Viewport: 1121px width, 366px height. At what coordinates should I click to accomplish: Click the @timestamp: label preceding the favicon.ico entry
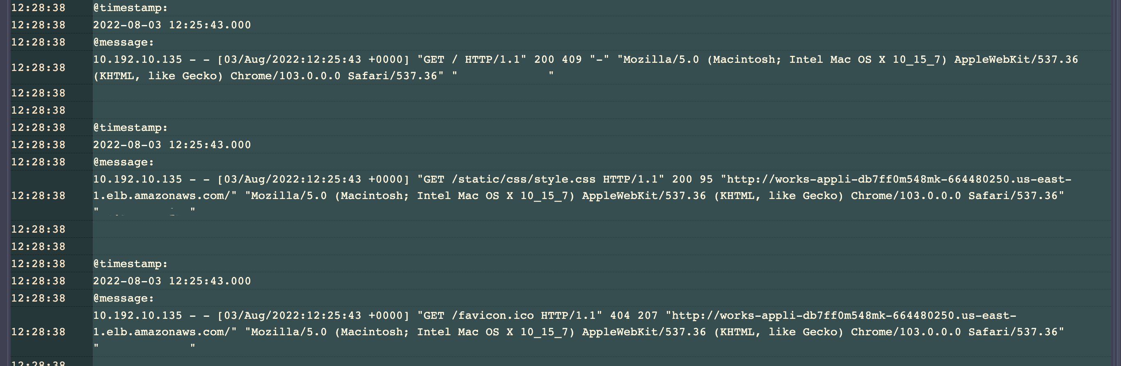(x=130, y=264)
